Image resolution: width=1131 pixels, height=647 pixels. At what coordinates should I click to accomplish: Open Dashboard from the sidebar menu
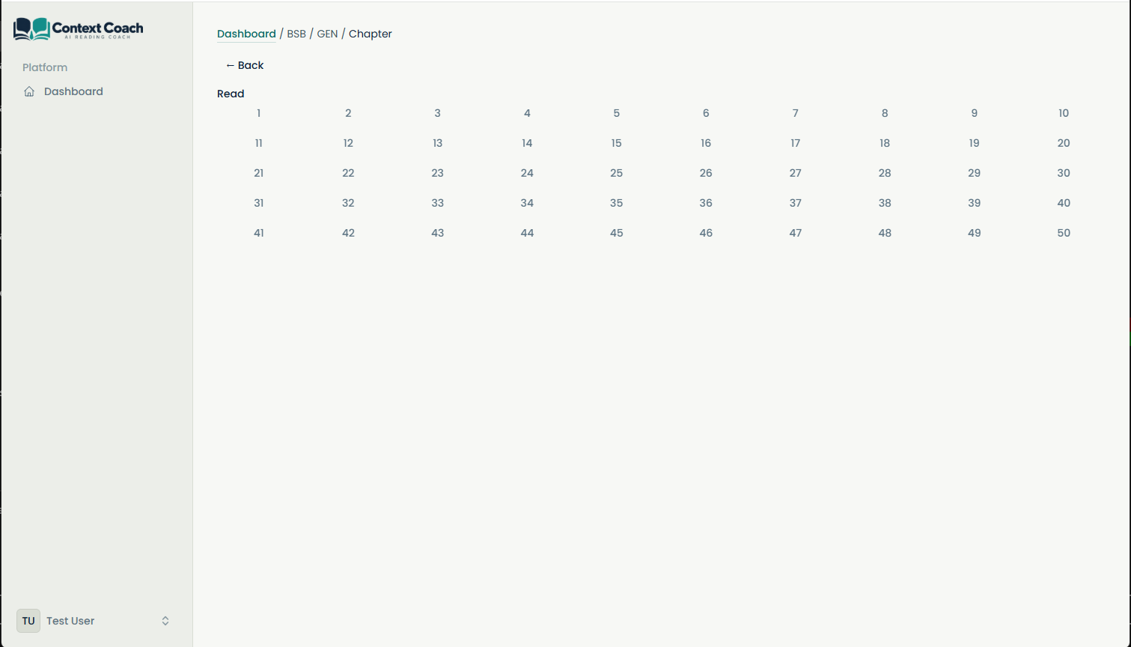point(73,91)
